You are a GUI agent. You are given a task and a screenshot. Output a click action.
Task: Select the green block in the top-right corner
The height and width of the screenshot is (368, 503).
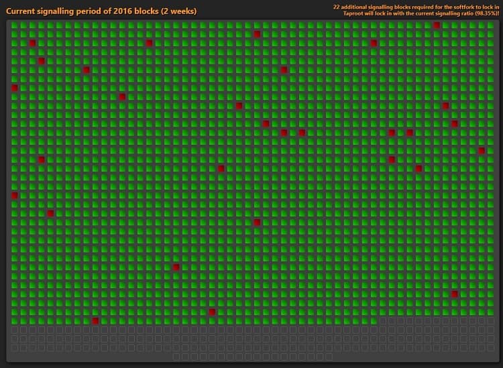tap(490, 25)
